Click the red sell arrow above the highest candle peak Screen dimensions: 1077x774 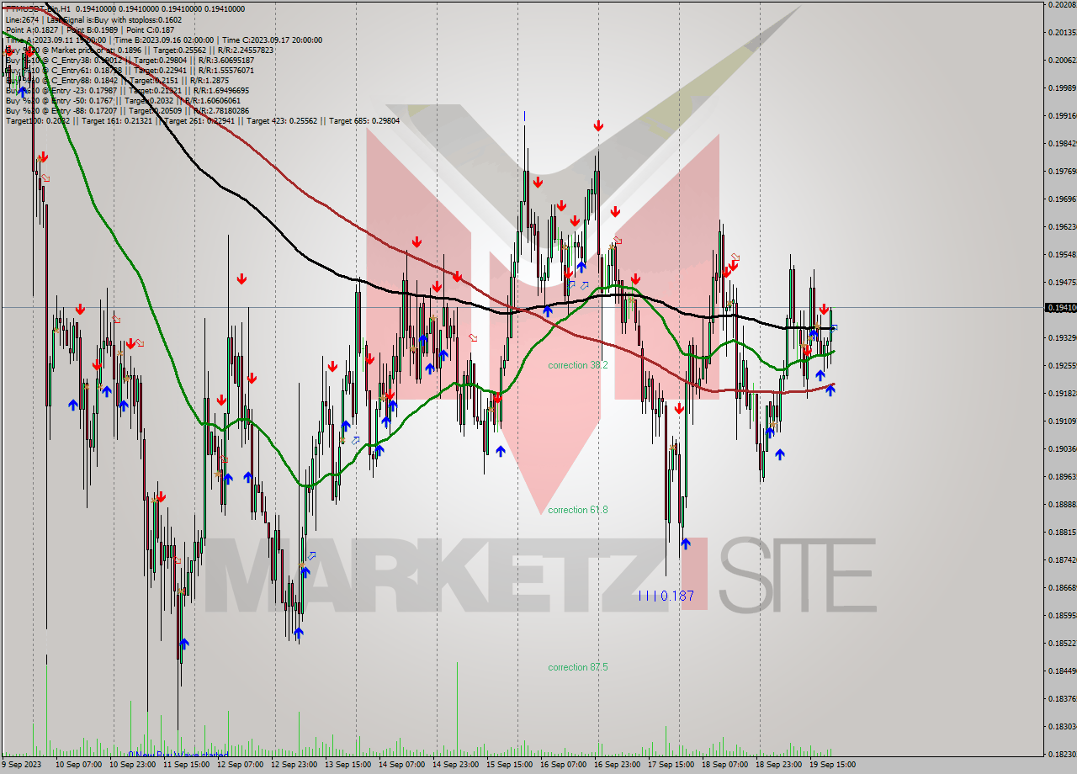click(x=597, y=125)
